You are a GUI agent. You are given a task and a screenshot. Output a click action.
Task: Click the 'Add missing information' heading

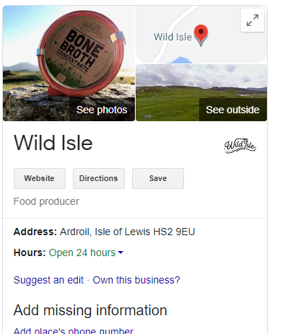pyautogui.click(x=90, y=310)
